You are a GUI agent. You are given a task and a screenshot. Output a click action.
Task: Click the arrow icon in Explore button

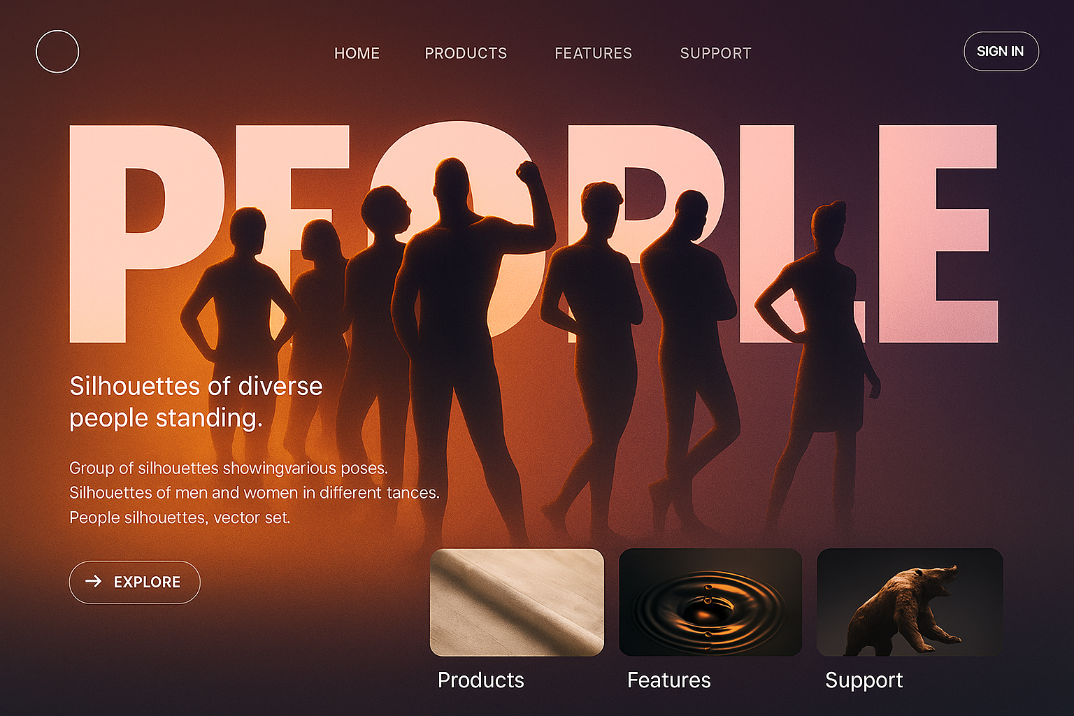tap(94, 581)
